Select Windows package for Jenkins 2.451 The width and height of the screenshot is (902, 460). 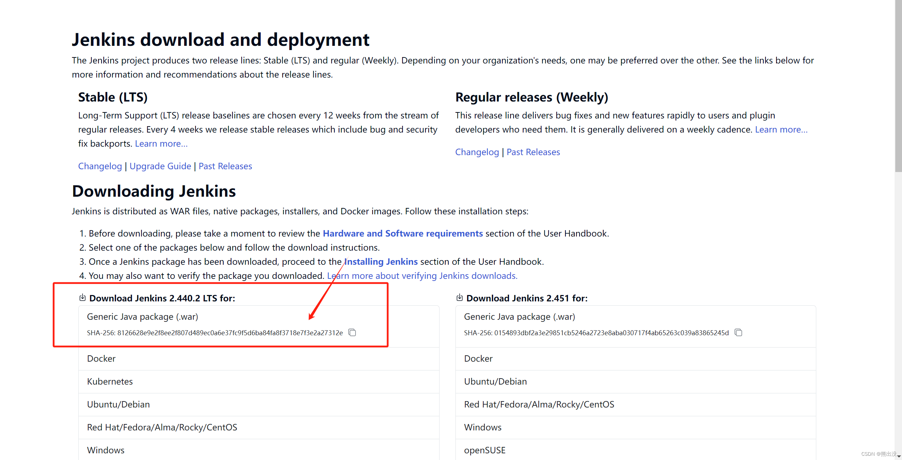(x=483, y=427)
